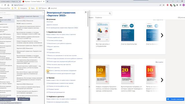The image size is (185, 104).
Task: Click the main site search field
Action: [100, 14]
